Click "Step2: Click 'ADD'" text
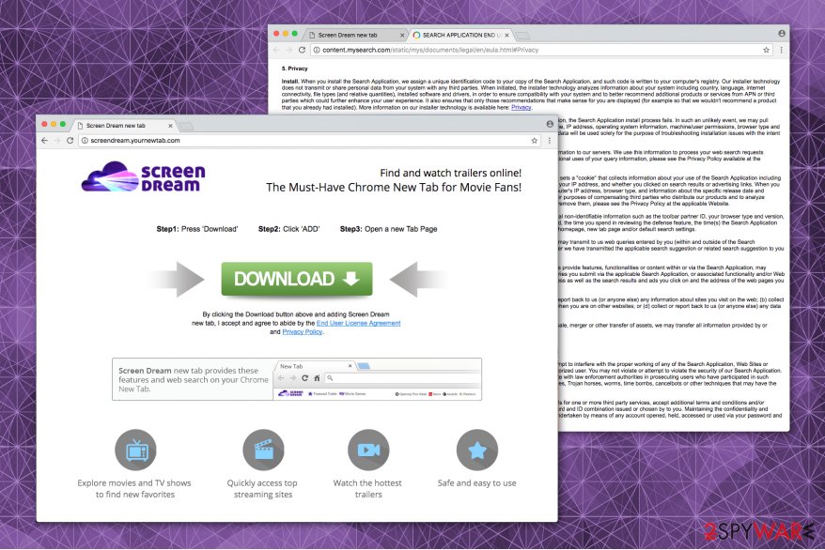 pyautogui.click(x=288, y=229)
